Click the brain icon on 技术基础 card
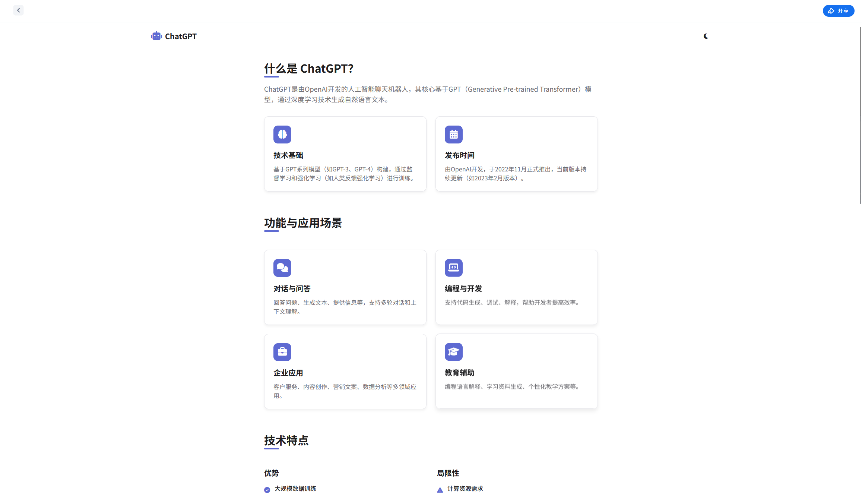This screenshot has height=493, width=862. click(282, 135)
